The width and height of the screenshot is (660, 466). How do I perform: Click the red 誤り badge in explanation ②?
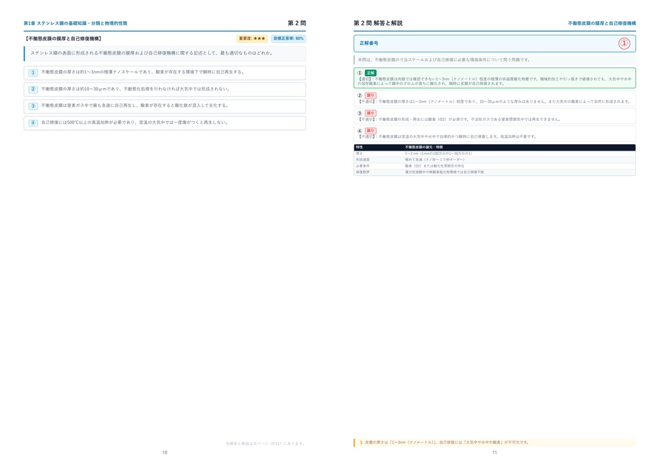(371, 95)
